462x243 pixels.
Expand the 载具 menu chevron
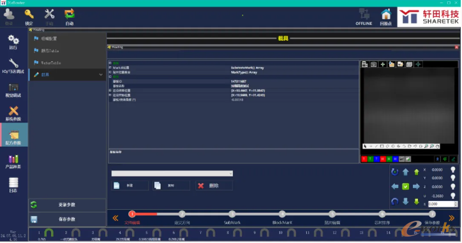[101, 75]
